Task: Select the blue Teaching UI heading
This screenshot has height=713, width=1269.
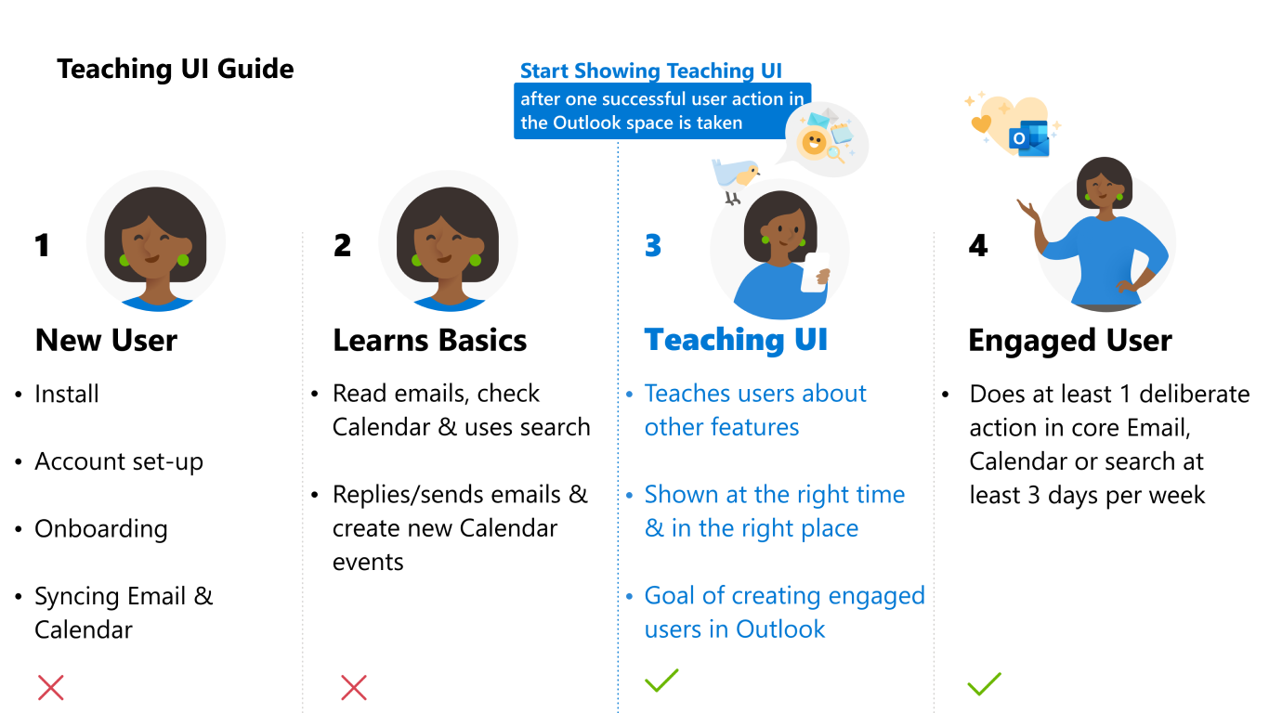Action: click(x=736, y=340)
